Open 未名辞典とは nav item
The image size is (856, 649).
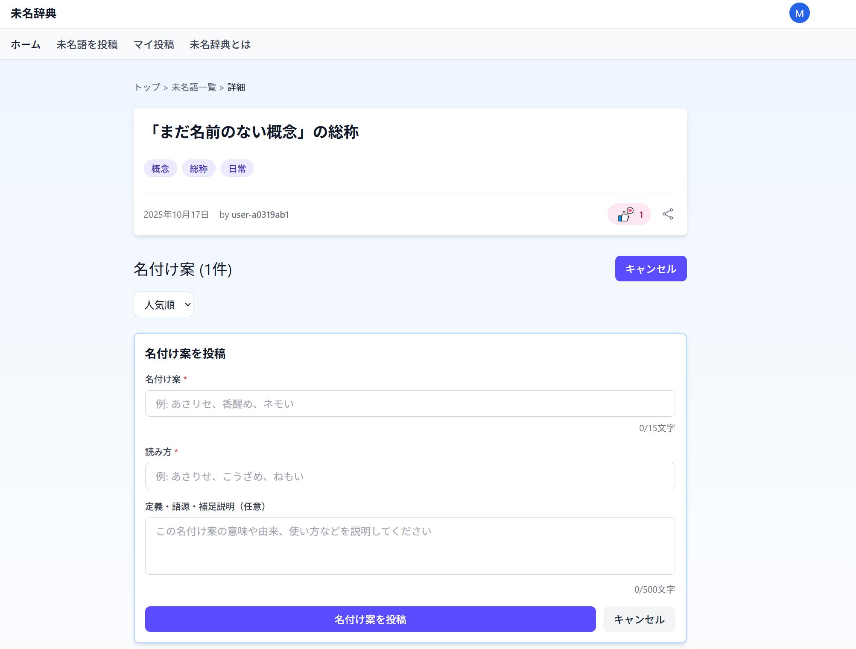pos(220,44)
